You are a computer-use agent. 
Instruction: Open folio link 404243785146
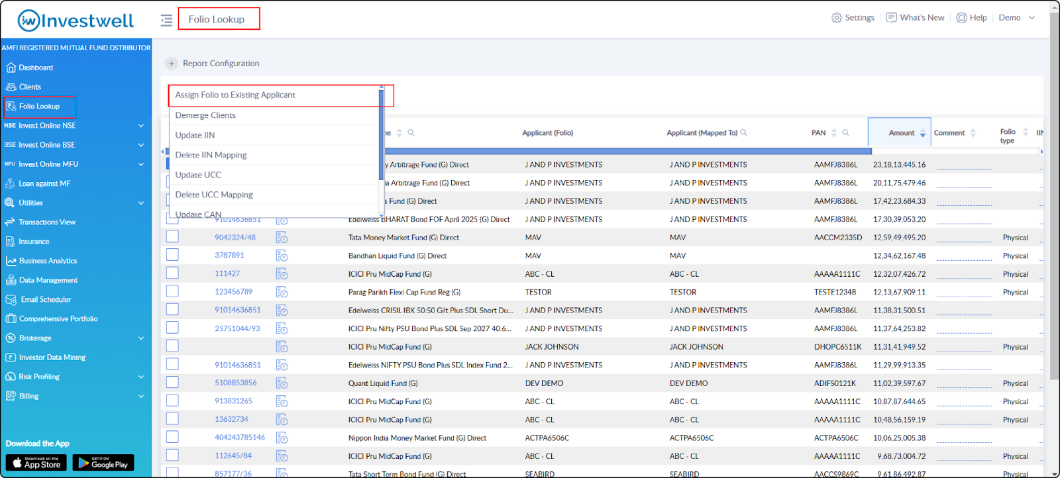(240, 438)
